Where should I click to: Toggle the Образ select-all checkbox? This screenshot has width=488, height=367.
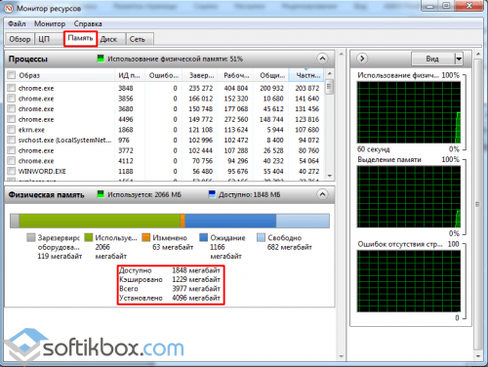(x=12, y=75)
